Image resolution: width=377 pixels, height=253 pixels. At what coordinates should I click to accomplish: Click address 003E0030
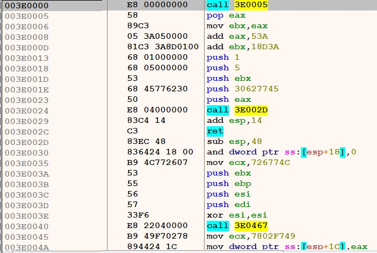tap(27, 153)
